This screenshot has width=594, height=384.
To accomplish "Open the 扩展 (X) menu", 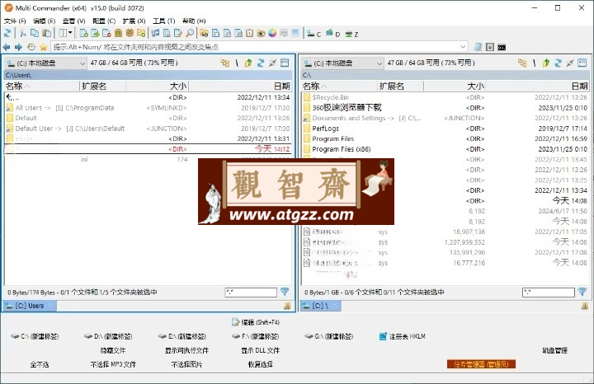I will point(134,21).
